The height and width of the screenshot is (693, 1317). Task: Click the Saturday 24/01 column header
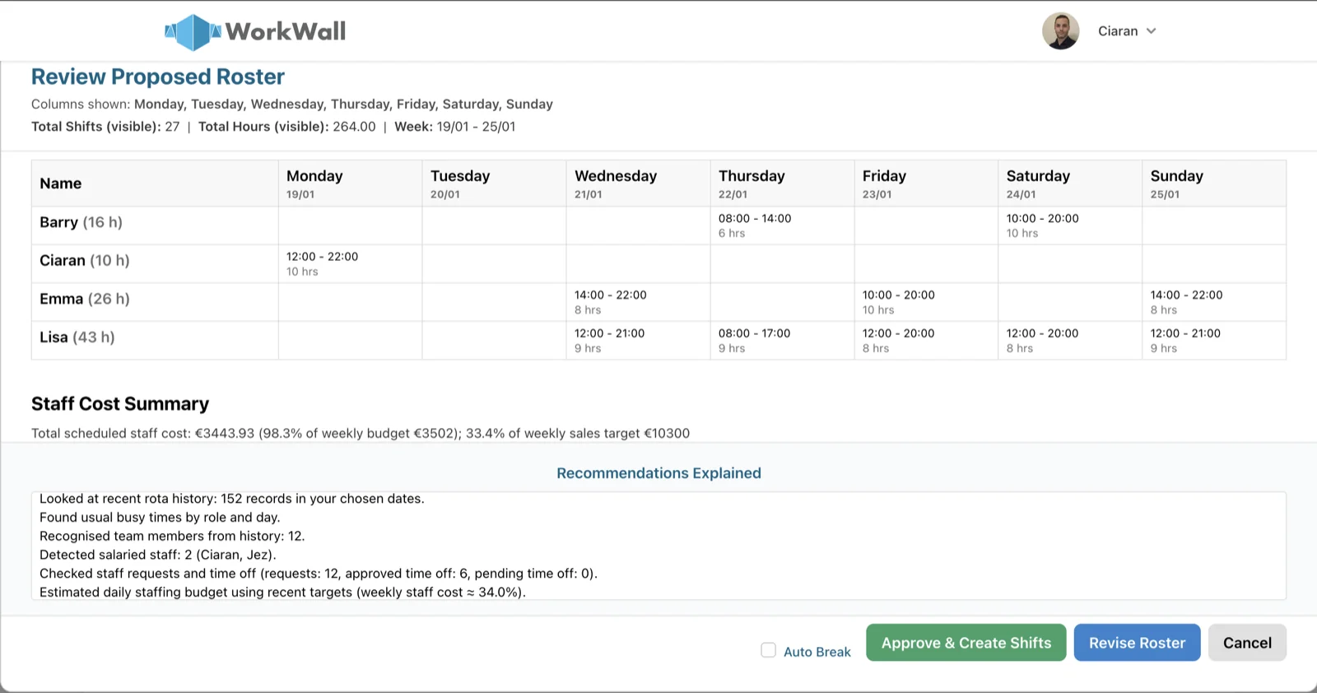point(1070,184)
